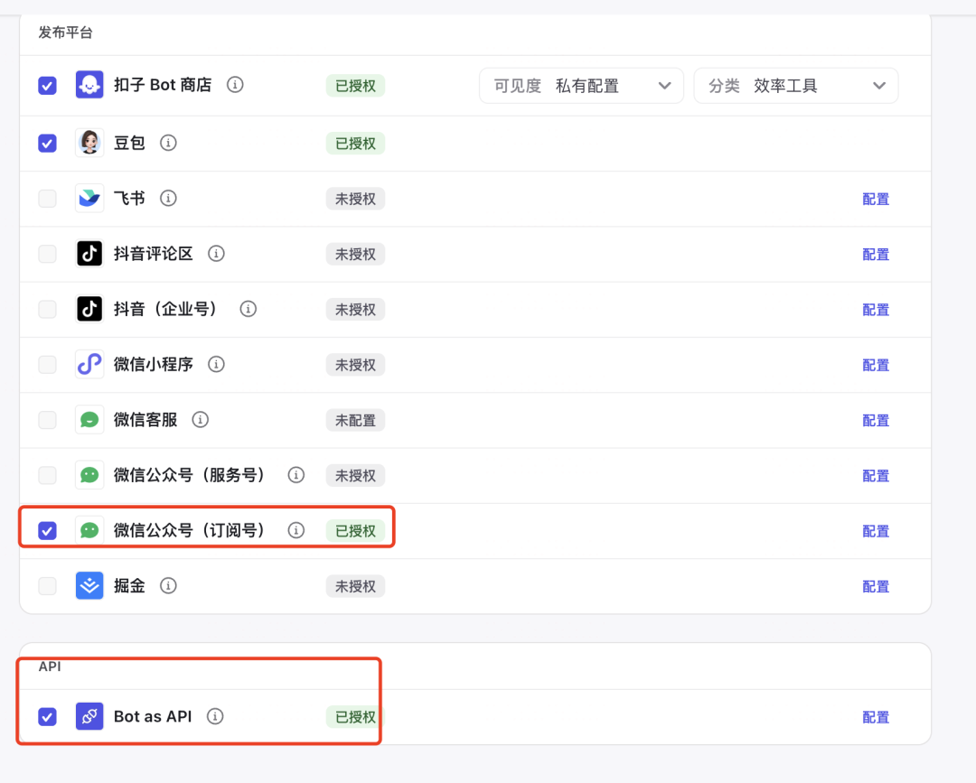This screenshot has width=976, height=783.
Task: Uncheck the 扣子 Bot 商店 checkbox
Action: pos(47,85)
